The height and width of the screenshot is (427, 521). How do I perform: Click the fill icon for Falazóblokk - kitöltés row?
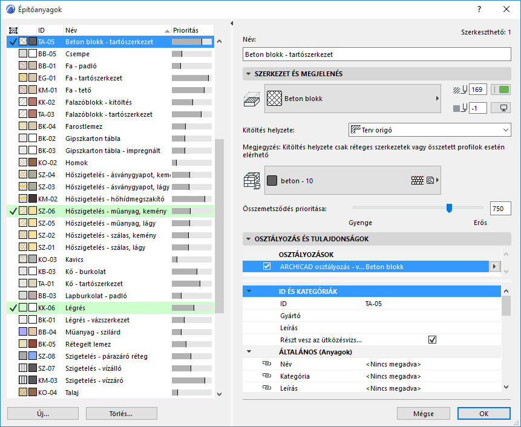[23, 102]
